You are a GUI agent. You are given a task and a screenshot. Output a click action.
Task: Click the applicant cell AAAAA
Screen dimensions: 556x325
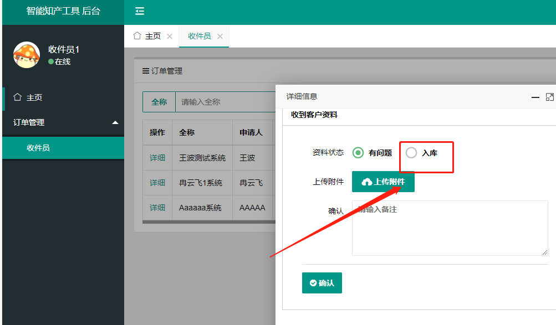coord(252,208)
